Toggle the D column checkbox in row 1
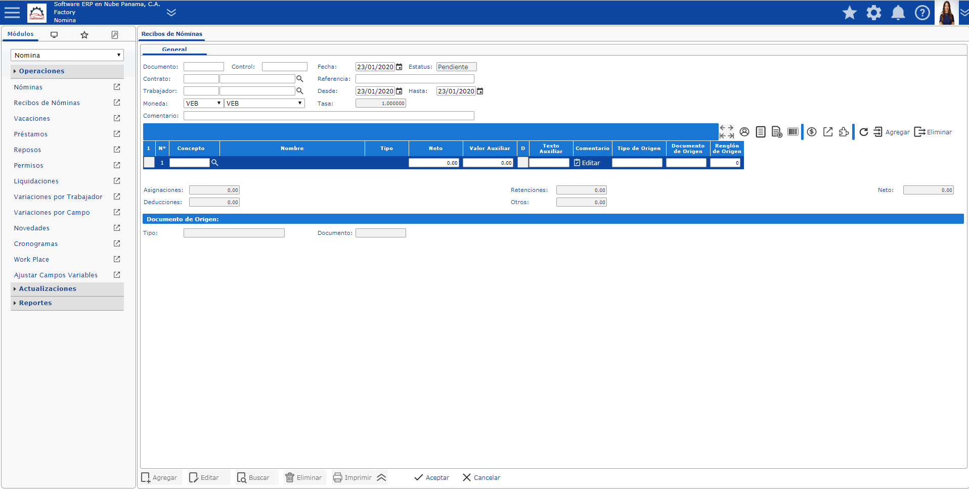Viewport: 969px width, 489px height. 523,163
